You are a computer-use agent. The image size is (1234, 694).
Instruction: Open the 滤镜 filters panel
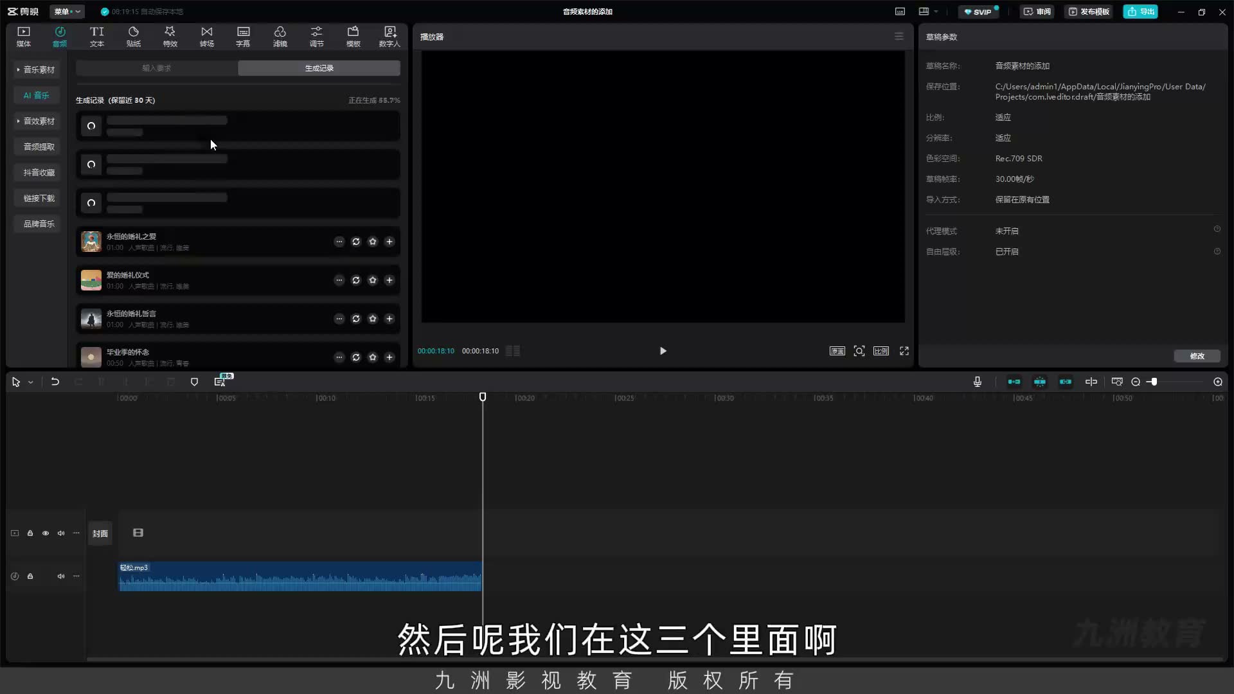coord(280,37)
